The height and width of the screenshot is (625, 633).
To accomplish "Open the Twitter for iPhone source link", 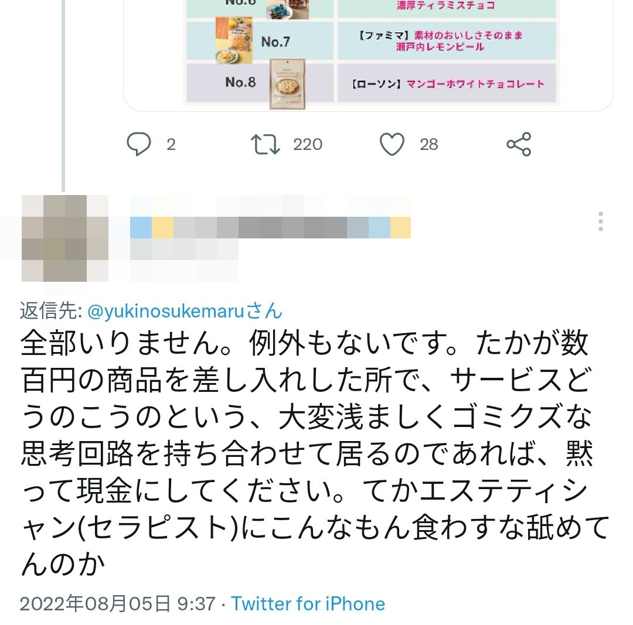I will pos(308,604).
